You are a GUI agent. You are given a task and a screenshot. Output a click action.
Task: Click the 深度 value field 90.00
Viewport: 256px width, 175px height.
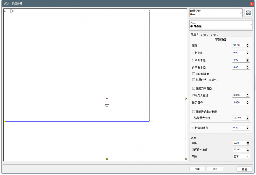[x=239, y=45]
